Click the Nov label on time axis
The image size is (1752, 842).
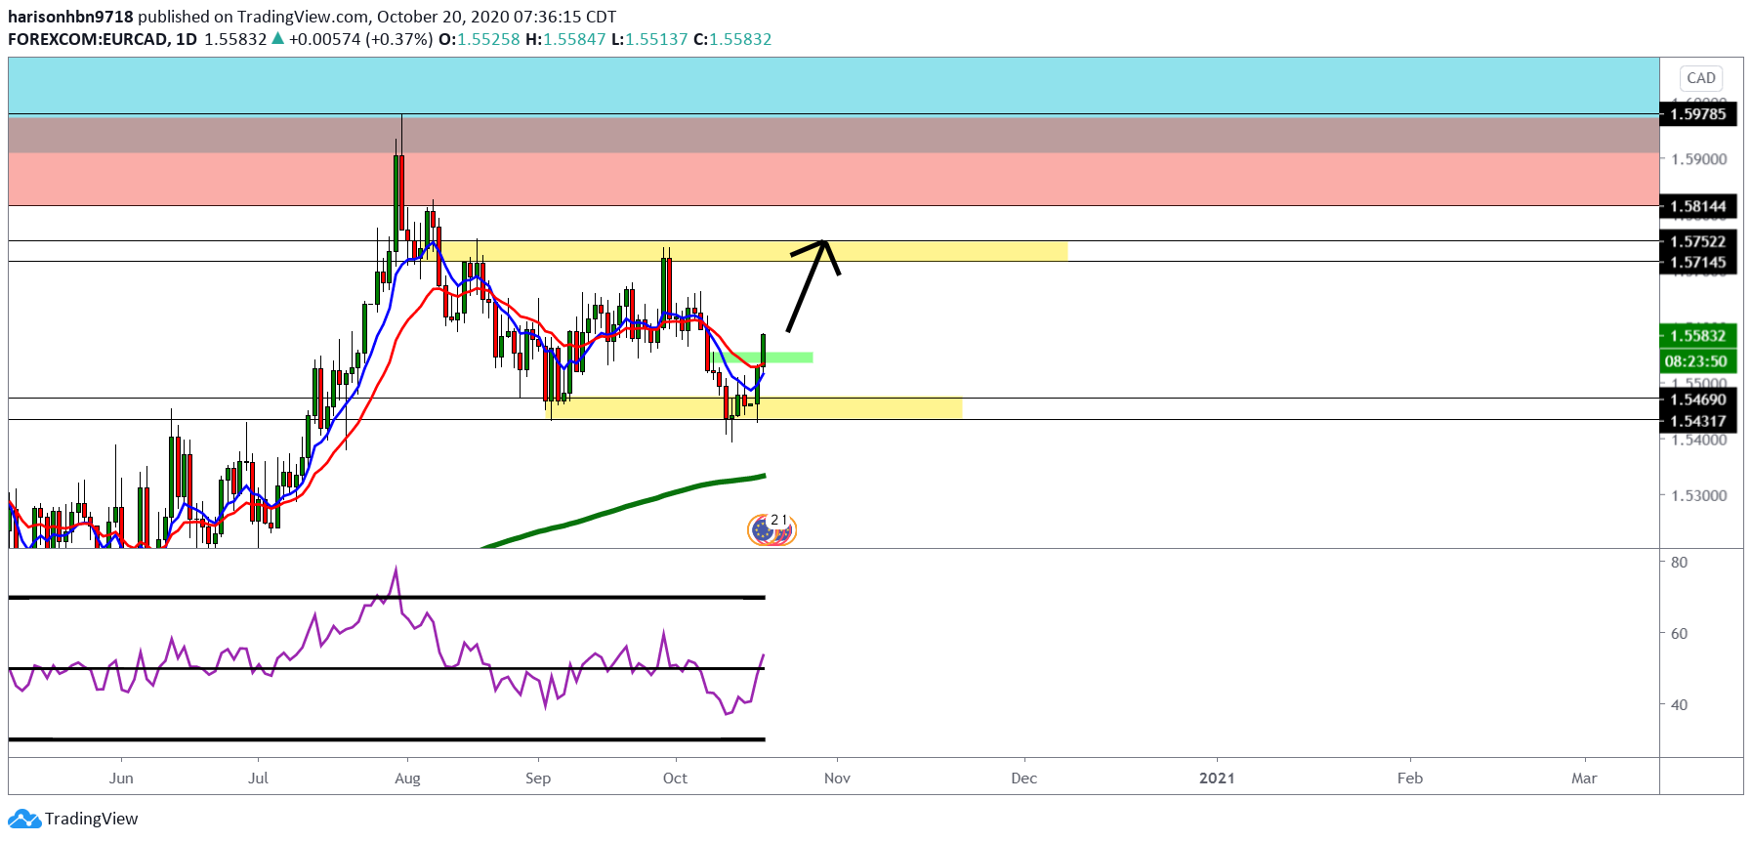[837, 779]
